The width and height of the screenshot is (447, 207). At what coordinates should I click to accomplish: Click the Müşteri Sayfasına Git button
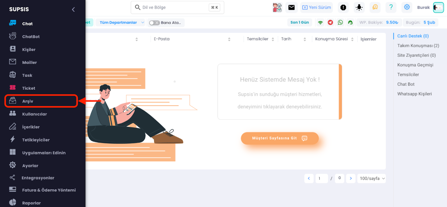point(280,138)
